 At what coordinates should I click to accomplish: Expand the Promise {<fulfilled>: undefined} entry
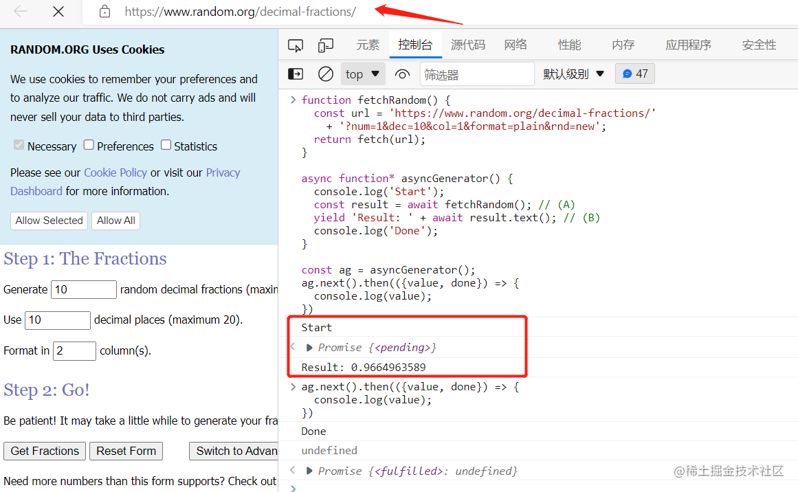click(309, 471)
